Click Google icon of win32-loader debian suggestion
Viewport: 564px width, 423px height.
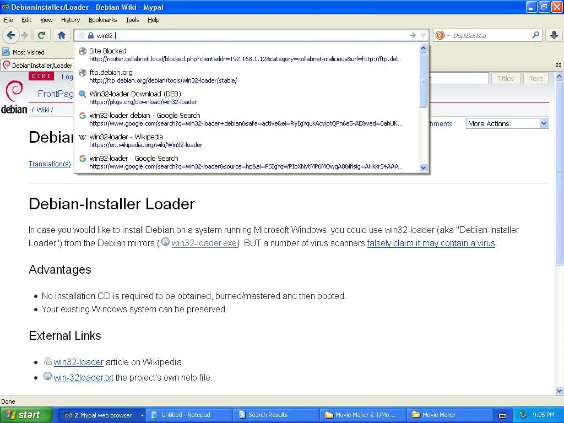83,116
